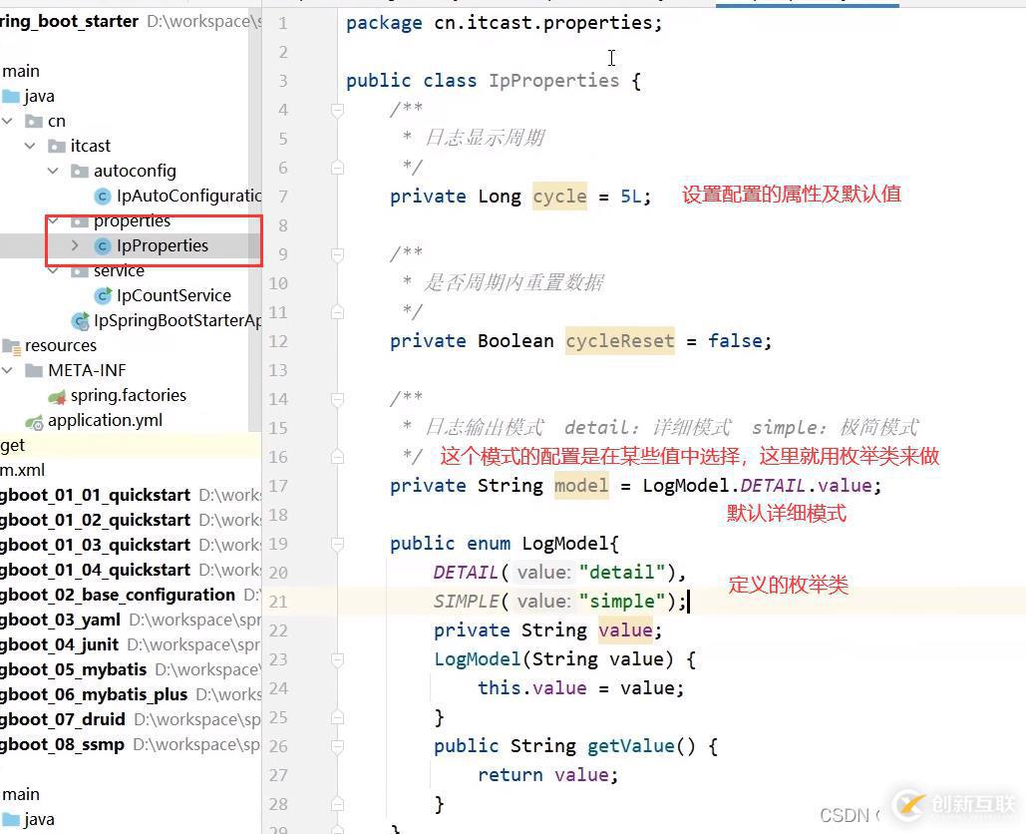Select the boot_03_yaml module
The image size is (1026, 834).
coord(60,620)
